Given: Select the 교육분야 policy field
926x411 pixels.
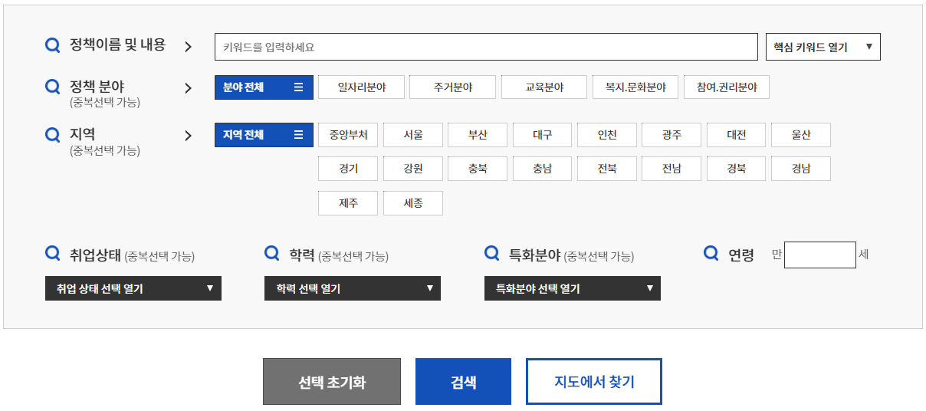Looking at the screenshot, I should click(544, 87).
